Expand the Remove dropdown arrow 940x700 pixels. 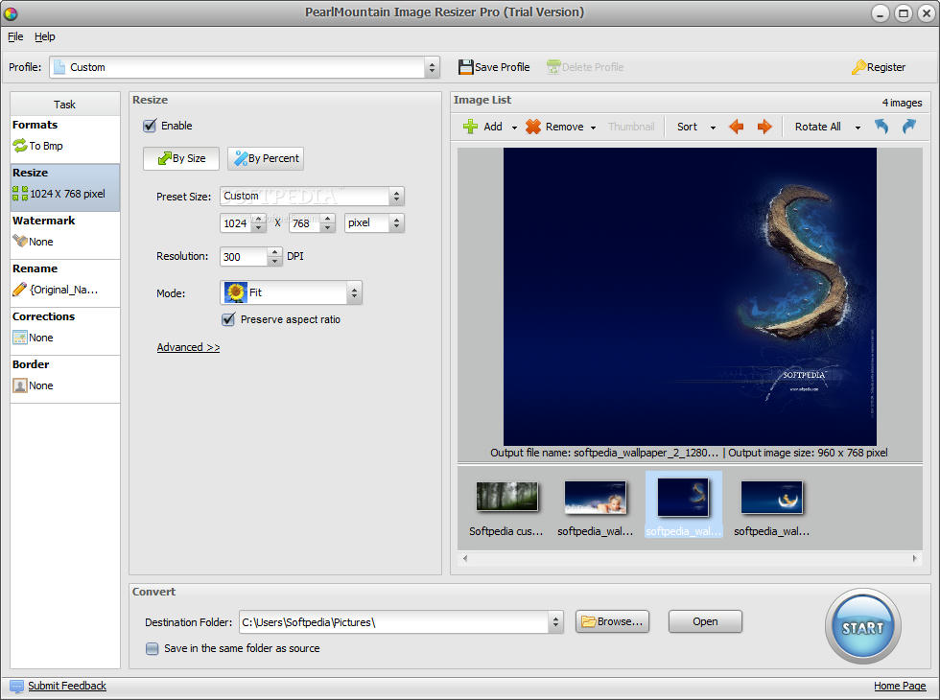pyautogui.click(x=593, y=127)
